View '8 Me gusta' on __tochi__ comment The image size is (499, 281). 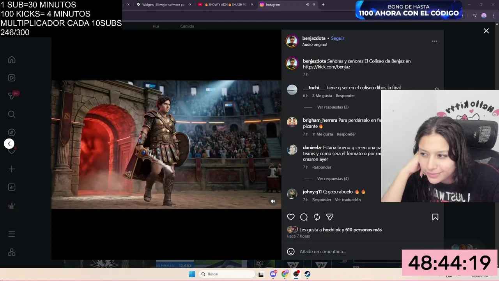coord(322,96)
